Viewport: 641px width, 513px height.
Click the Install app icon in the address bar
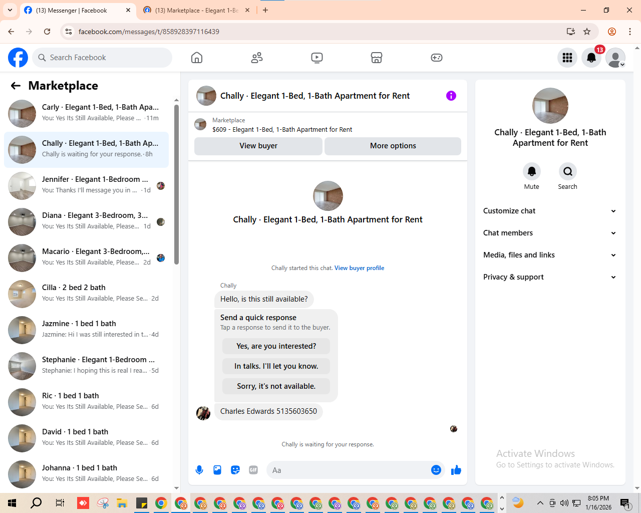(571, 32)
